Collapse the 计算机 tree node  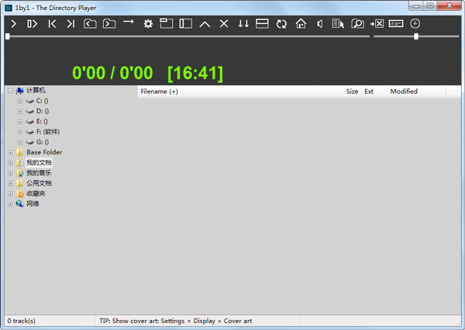pyautogui.click(x=10, y=90)
